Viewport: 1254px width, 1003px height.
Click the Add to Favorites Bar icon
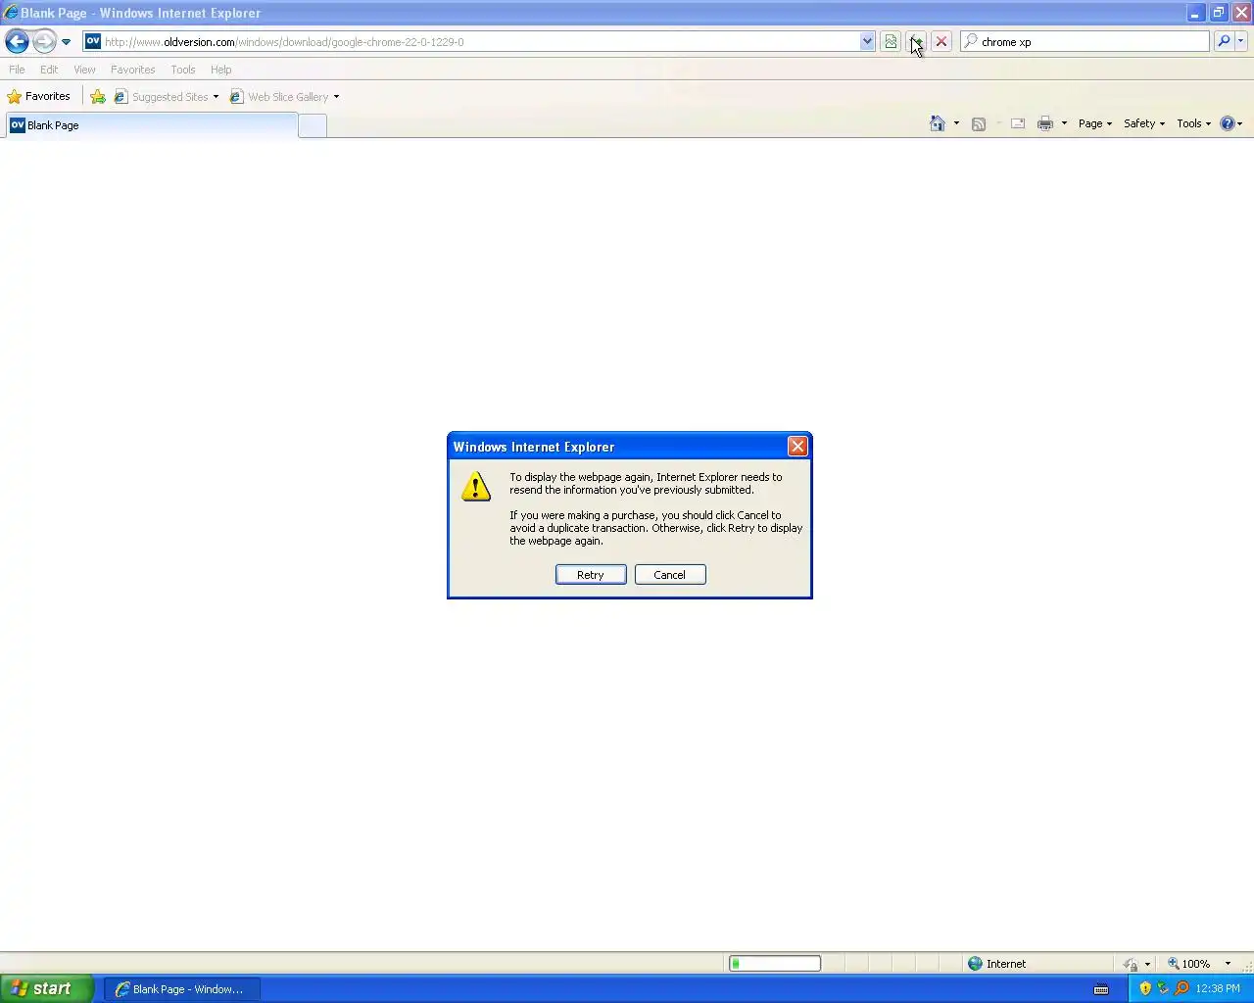[x=98, y=97]
